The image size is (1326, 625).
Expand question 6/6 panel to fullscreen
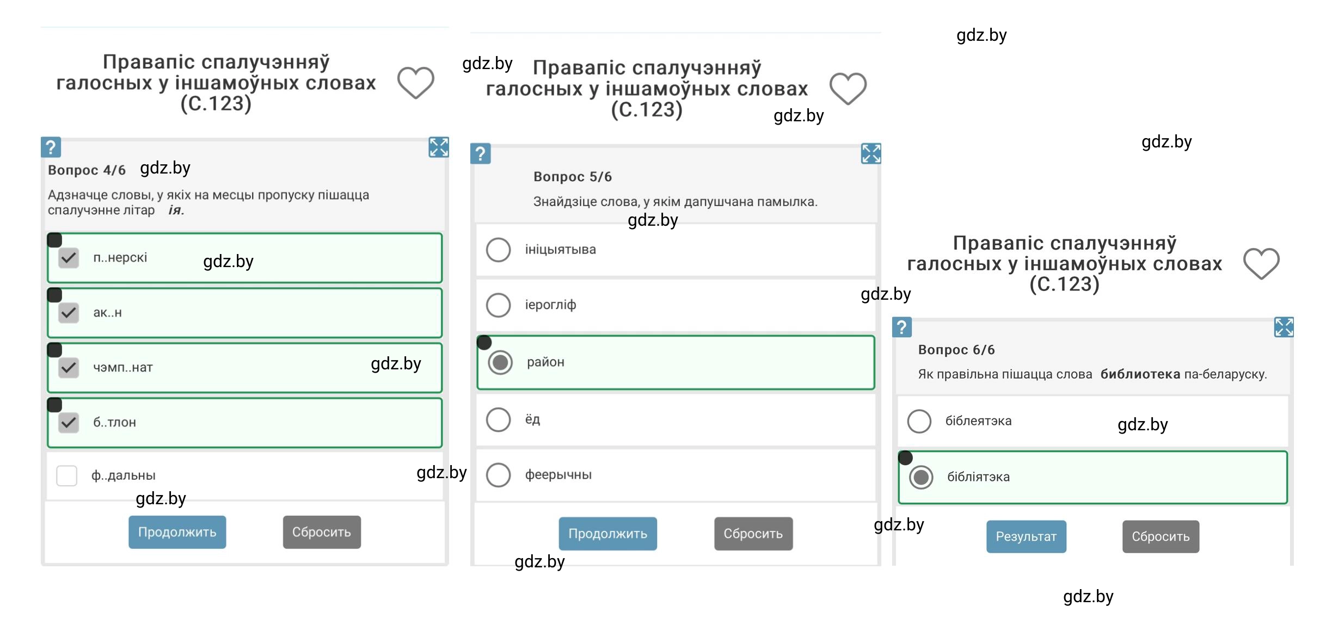point(1284,327)
